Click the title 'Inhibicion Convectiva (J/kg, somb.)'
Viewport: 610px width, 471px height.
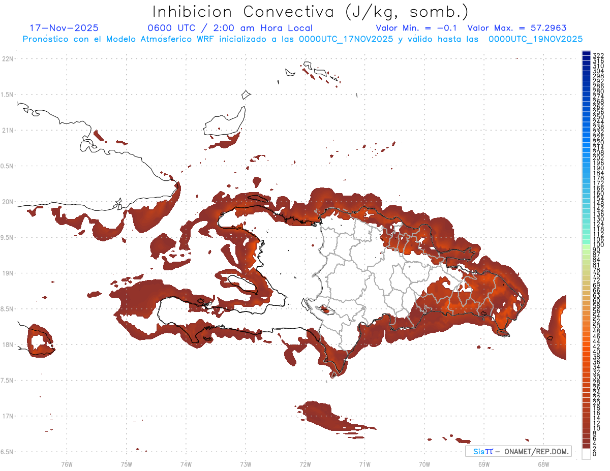click(x=310, y=12)
